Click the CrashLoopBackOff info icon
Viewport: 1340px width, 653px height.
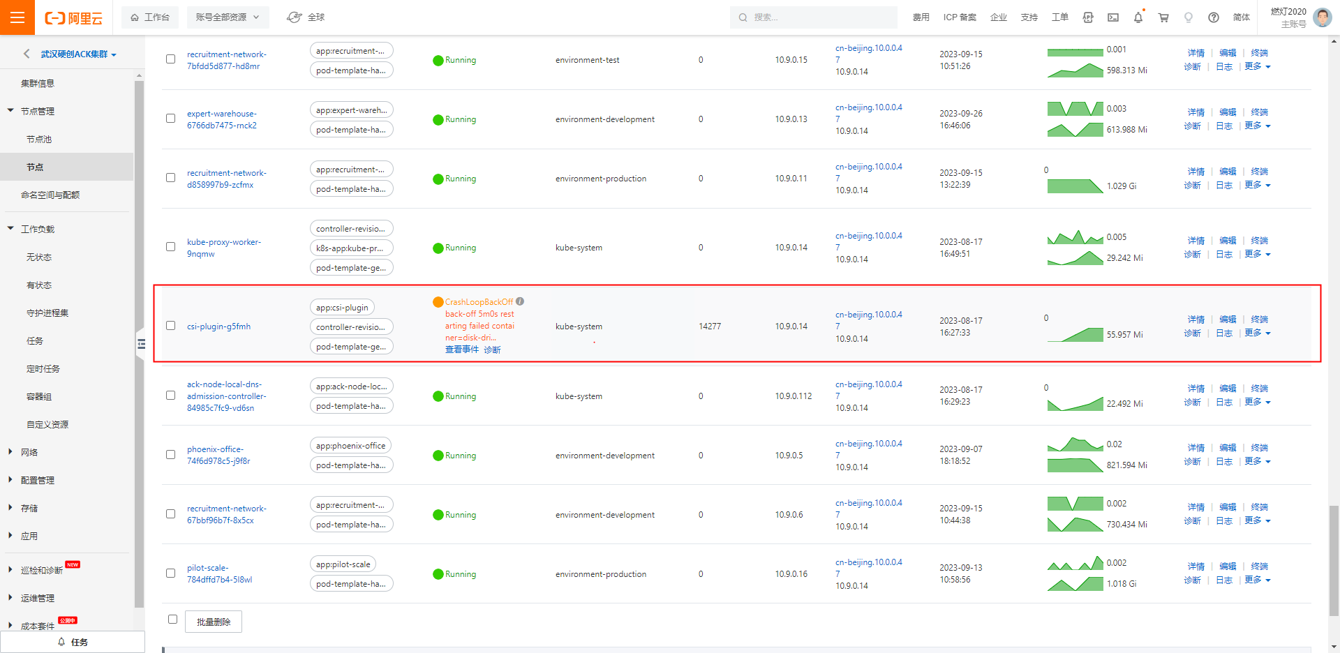(520, 302)
